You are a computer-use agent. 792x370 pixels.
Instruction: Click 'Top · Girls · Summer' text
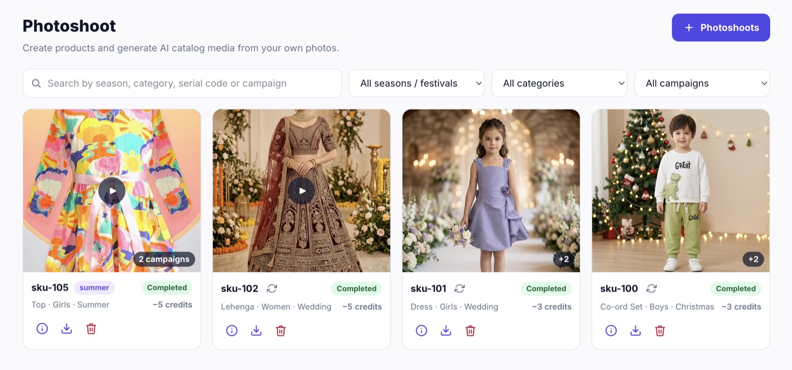[x=70, y=305]
